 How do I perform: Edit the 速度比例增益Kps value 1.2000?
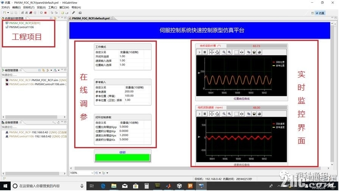123,135
